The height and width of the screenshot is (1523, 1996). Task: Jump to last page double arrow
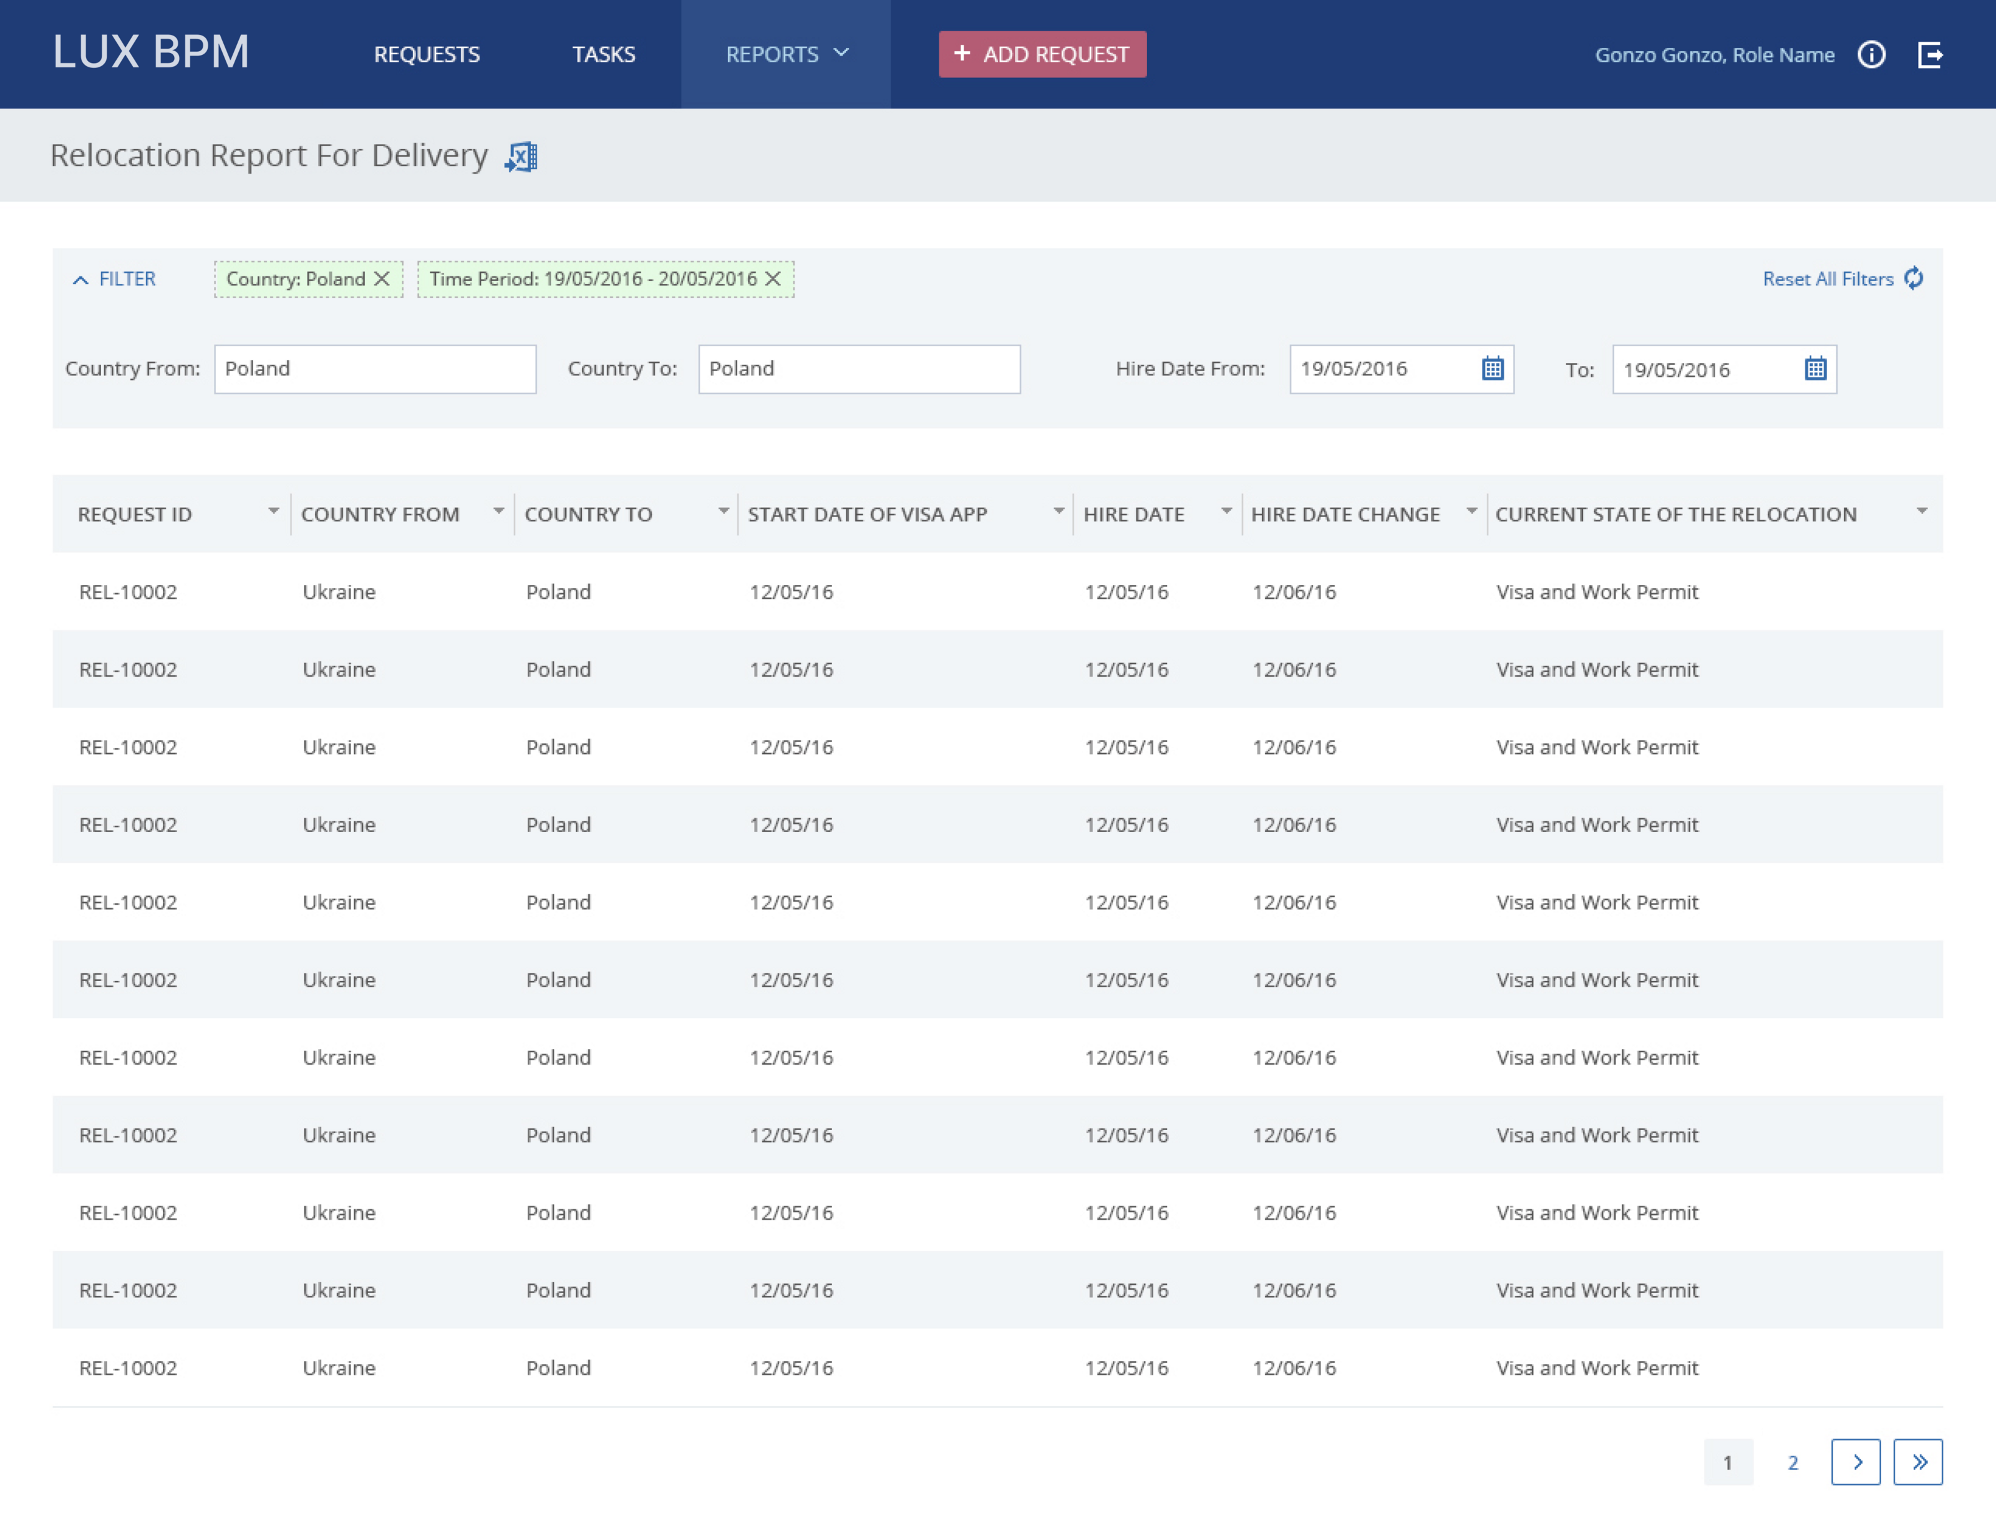pos(1918,1461)
